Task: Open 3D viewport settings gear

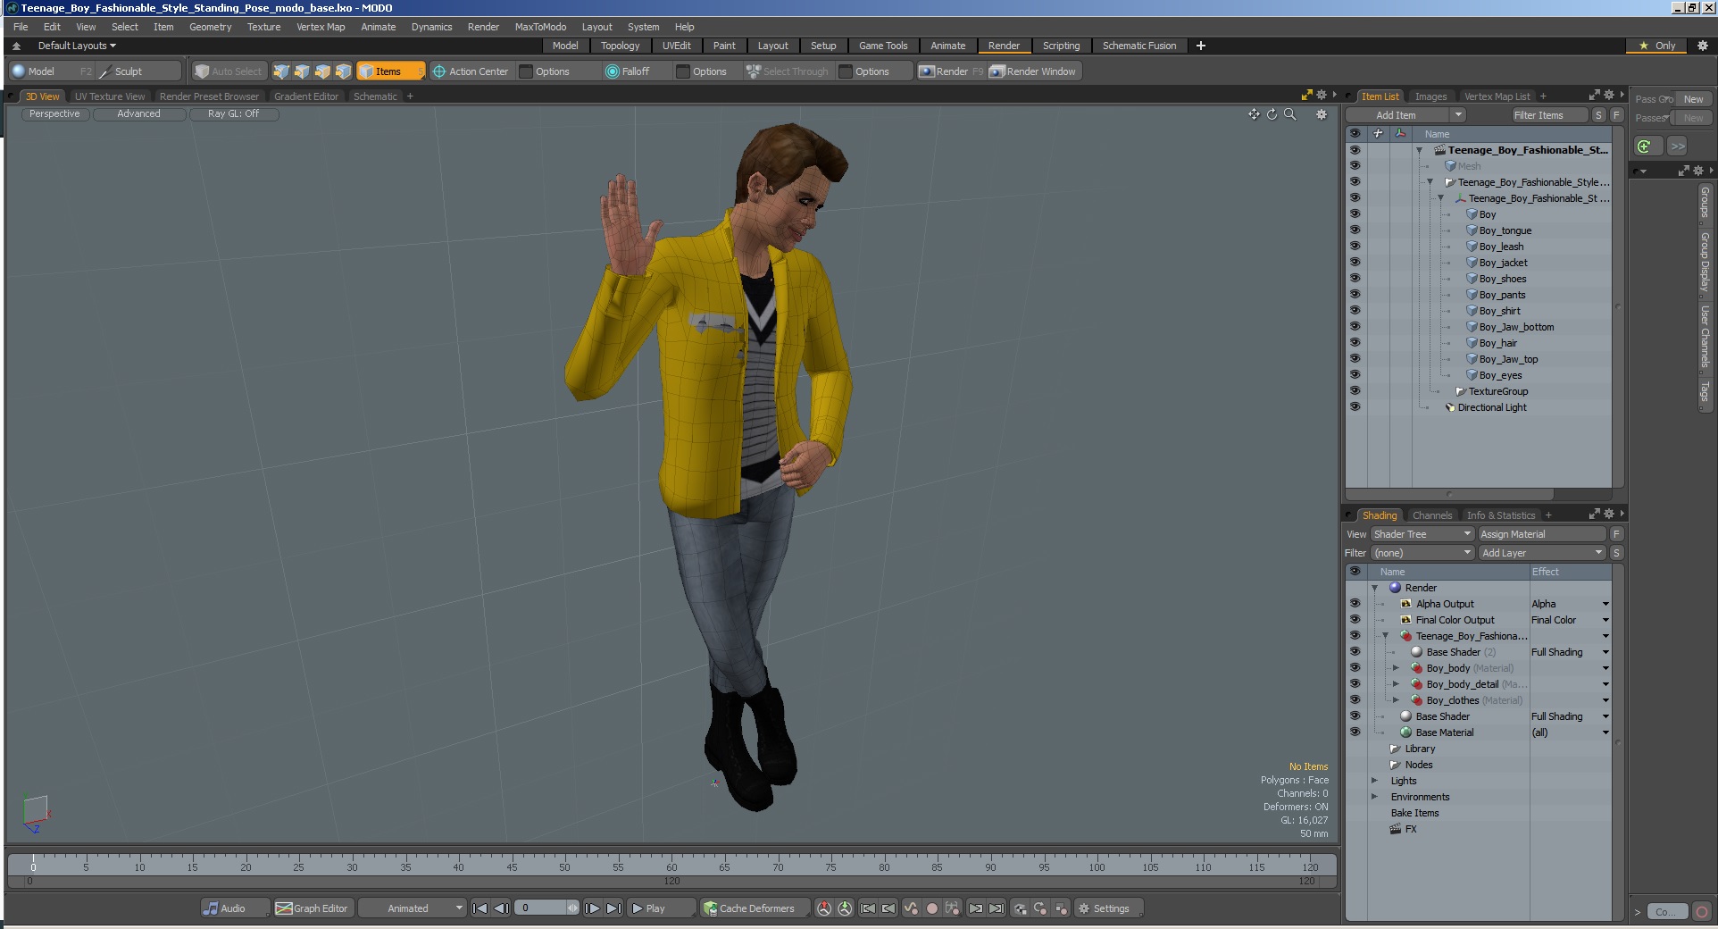Action: tap(1322, 114)
